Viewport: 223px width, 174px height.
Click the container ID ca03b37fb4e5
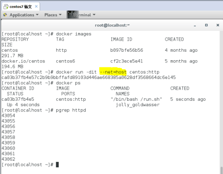[x=18, y=99]
